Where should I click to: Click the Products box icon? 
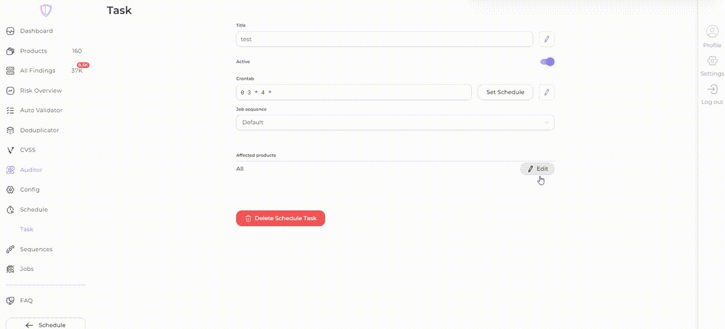pos(10,51)
